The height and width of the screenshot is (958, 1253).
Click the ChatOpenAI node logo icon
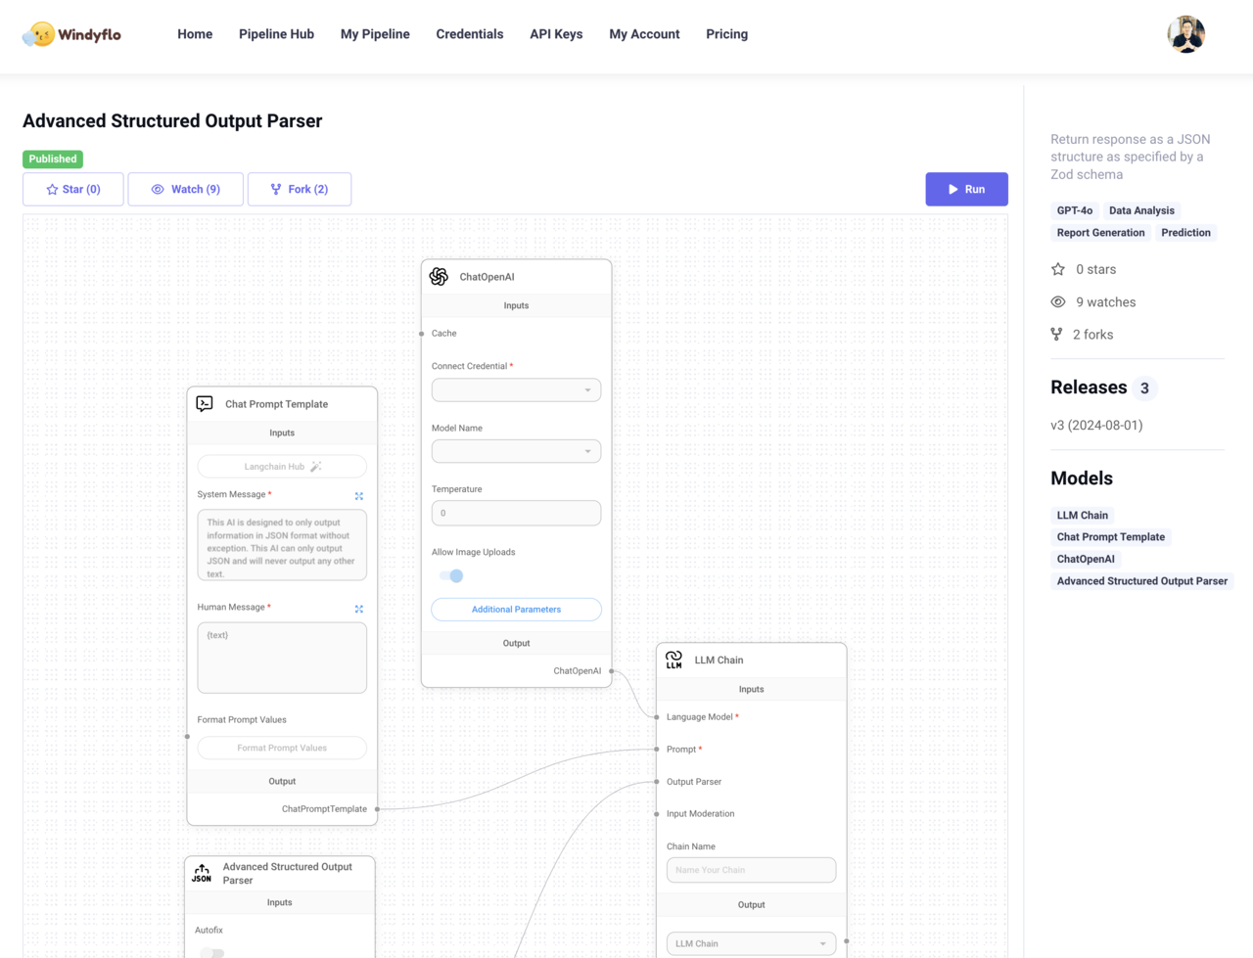[439, 277]
